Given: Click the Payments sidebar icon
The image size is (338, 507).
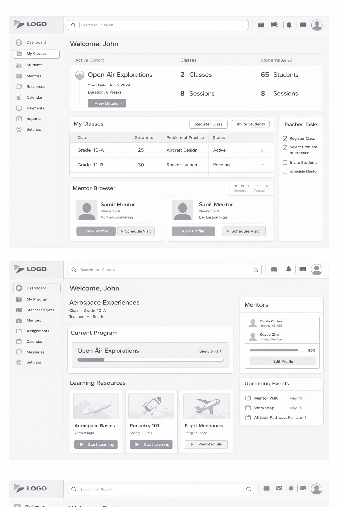Looking at the screenshot, I should (x=19, y=108).
